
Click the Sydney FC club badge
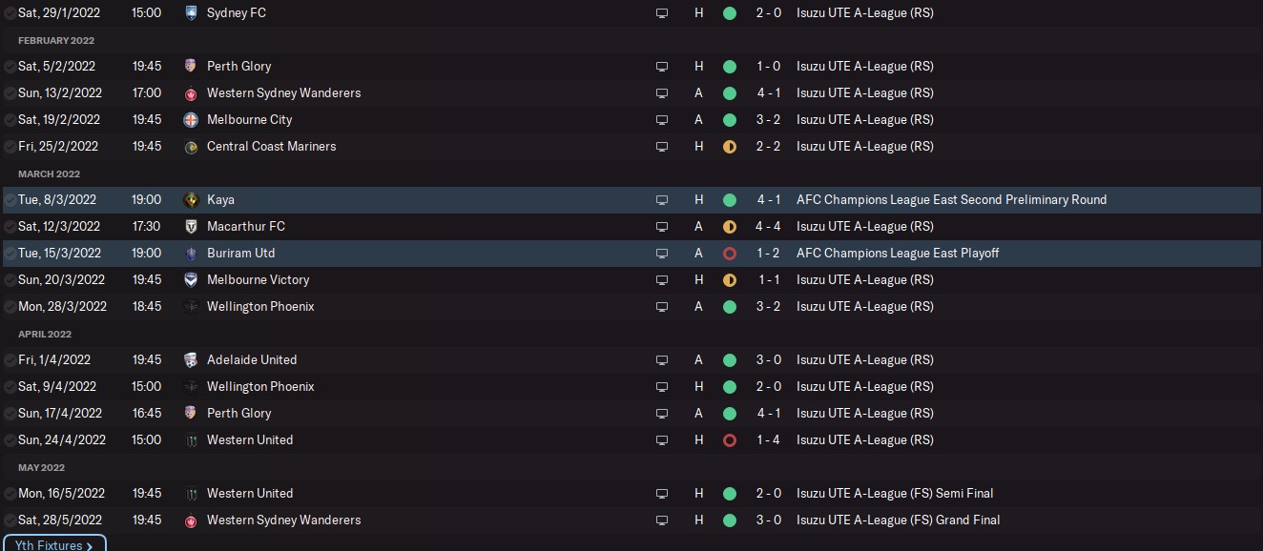[x=191, y=13]
